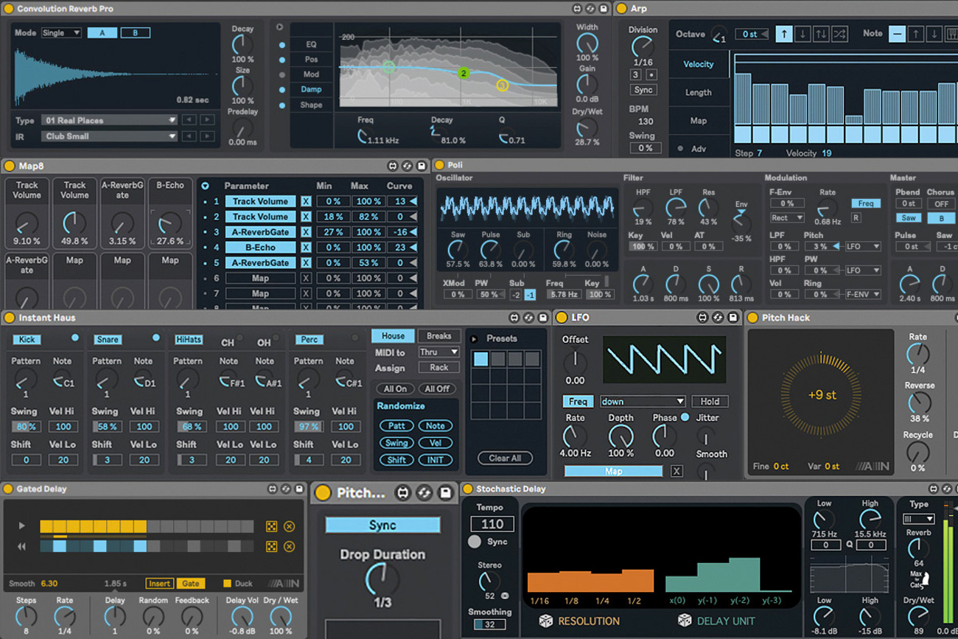Toggle the blue dot next to Phase in LFO
Image resolution: width=958 pixels, height=639 pixels.
point(685,417)
